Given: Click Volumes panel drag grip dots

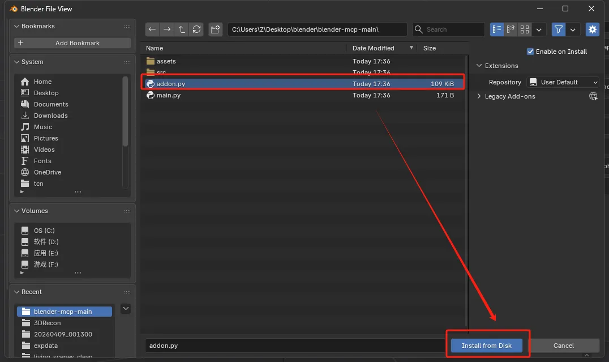Looking at the screenshot, I should (x=127, y=211).
